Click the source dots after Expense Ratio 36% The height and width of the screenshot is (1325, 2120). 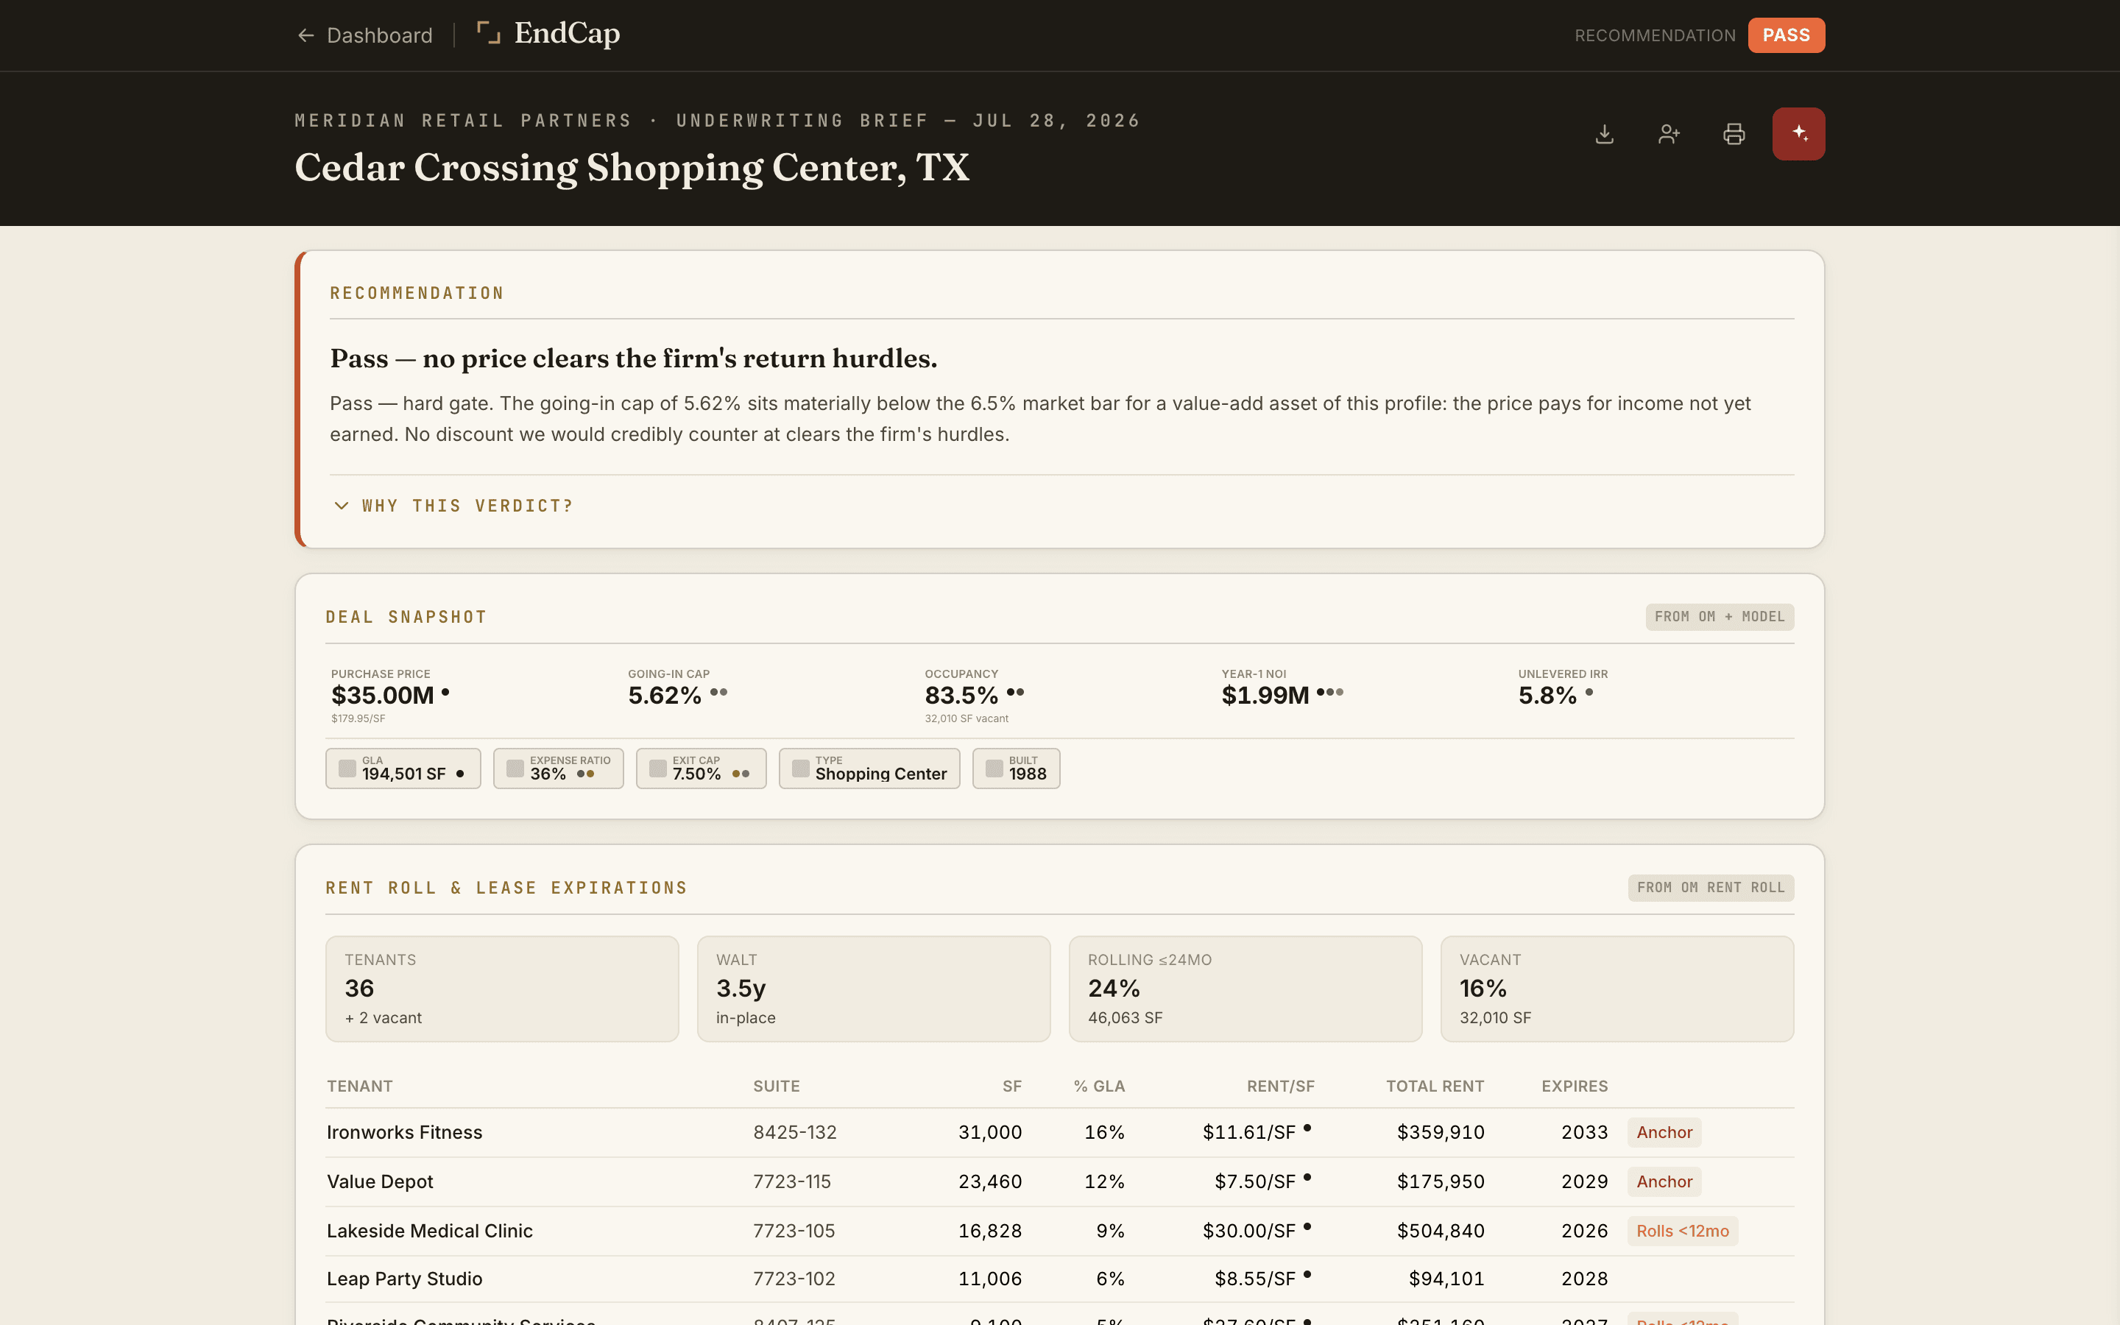click(x=585, y=774)
